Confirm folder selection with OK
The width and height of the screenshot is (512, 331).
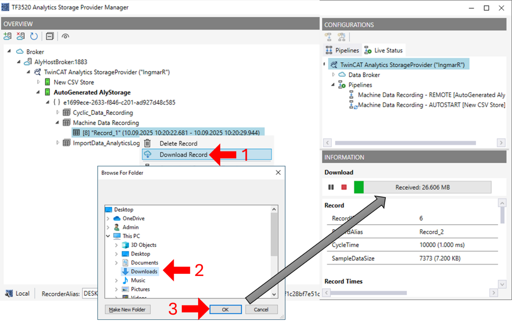[x=225, y=310]
